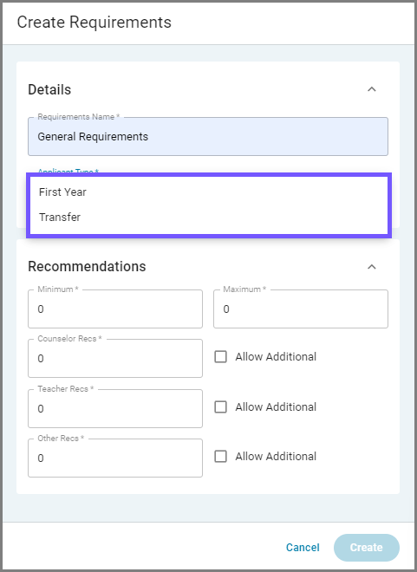
Task: Tick Allow Additional for Counselor Recs
Action: (221, 357)
